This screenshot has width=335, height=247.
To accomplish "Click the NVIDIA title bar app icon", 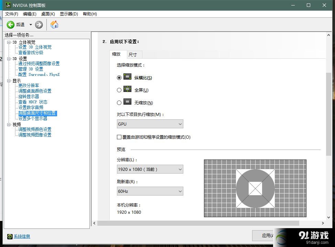I will [x=8, y=5].
